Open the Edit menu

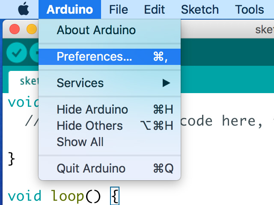coord(155,9)
